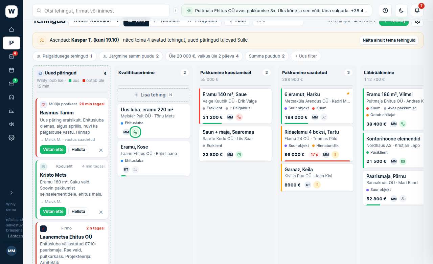Click red phone icon on Eramu 140 m² card

tap(239, 117)
